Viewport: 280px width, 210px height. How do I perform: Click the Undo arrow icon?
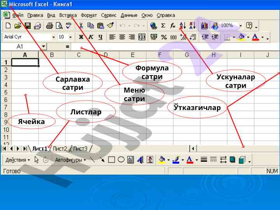tap(122, 26)
